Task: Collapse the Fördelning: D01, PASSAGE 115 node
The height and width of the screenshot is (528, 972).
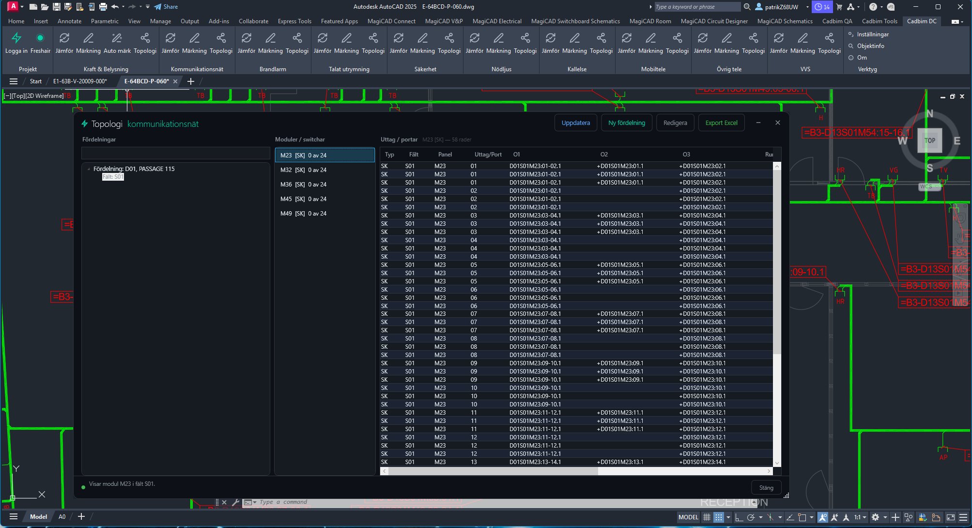Action: [89, 169]
